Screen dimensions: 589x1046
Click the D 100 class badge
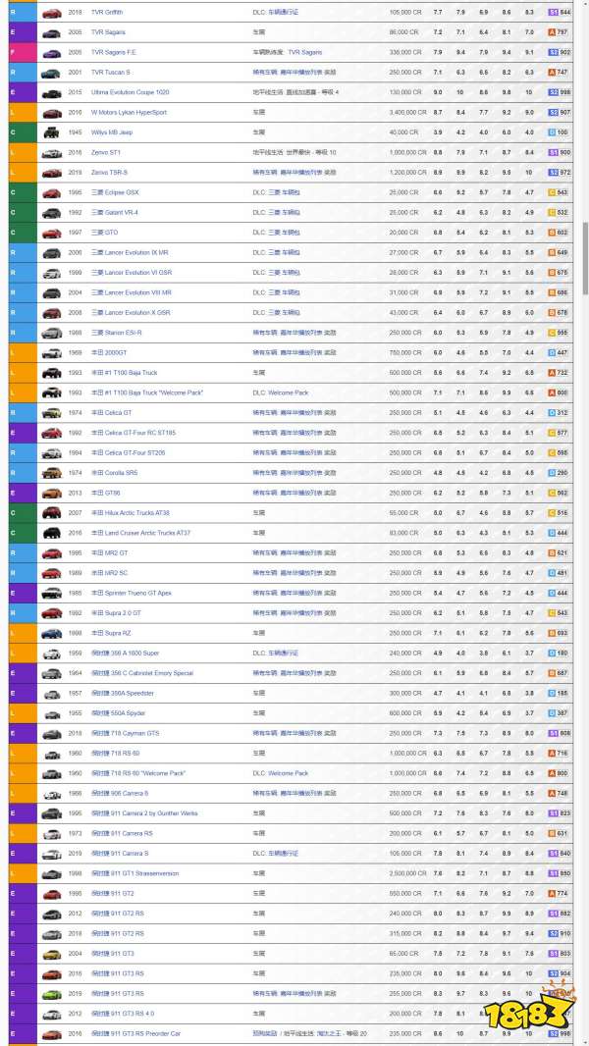[x=559, y=132]
